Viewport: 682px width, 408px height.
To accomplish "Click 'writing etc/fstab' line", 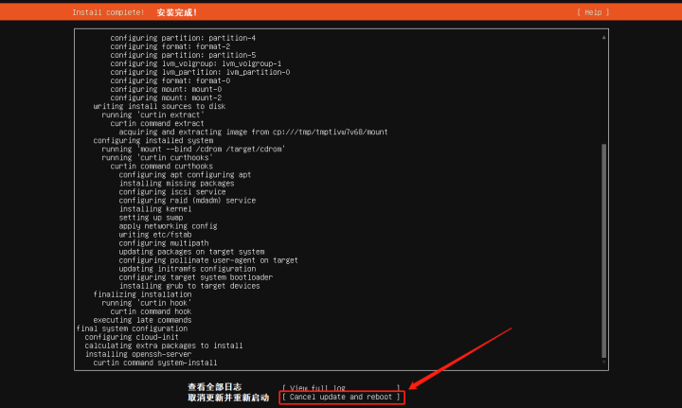I will pyautogui.click(x=155, y=235).
